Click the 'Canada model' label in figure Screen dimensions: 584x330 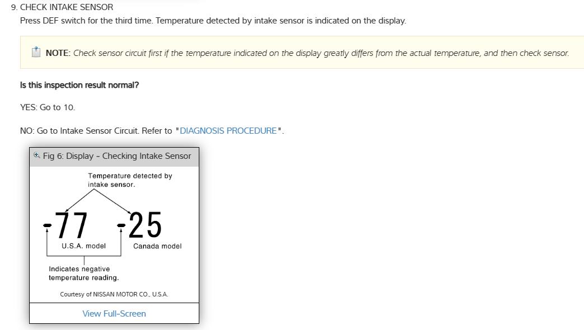157,246
